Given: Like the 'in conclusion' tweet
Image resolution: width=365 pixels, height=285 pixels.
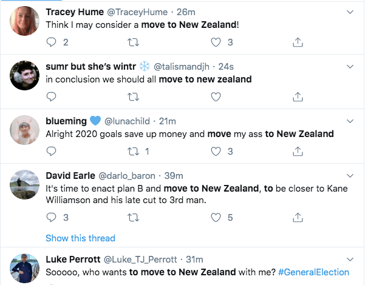Looking at the screenshot, I should tap(216, 96).
